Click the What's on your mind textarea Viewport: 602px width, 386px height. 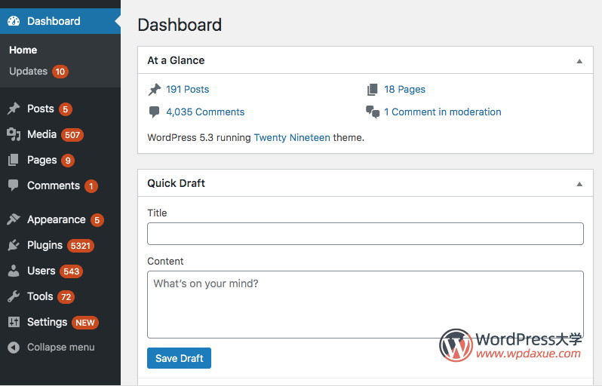coord(365,304)
